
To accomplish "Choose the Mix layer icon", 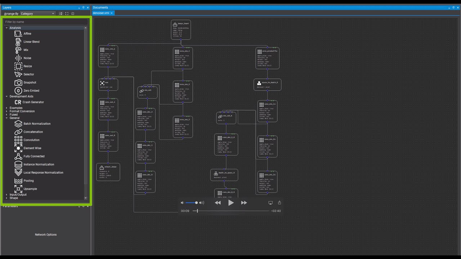I will (18, 50).
